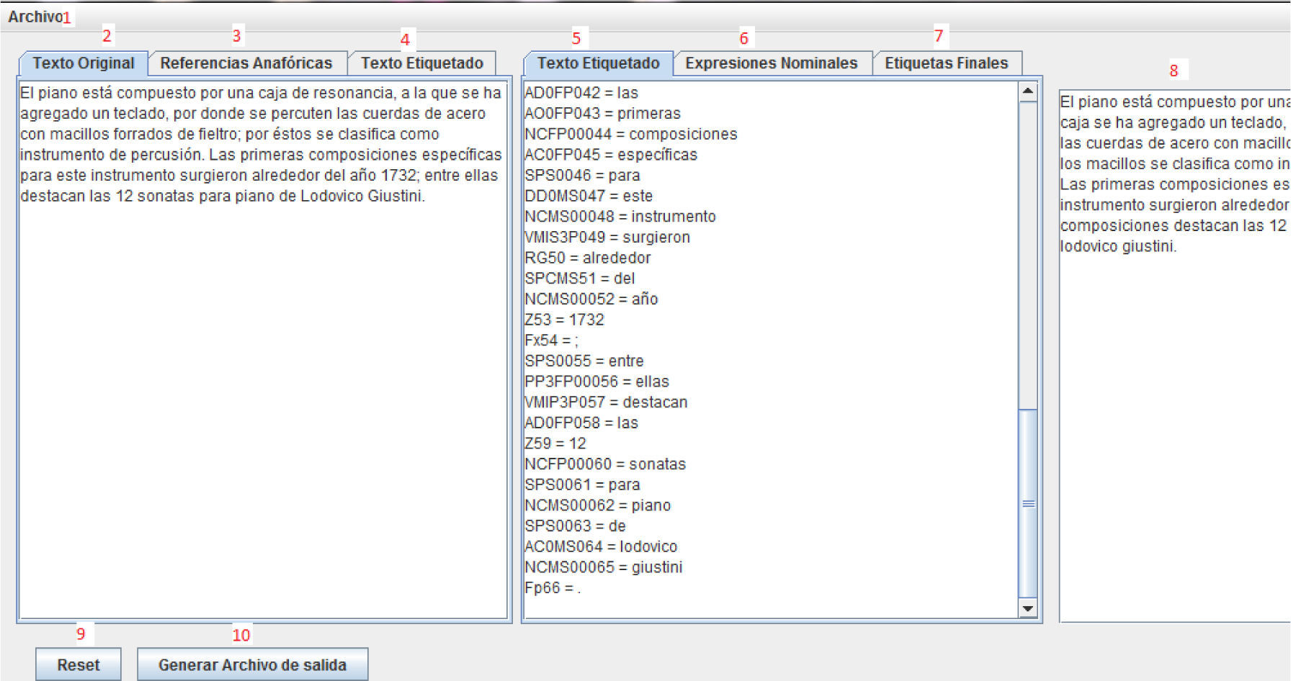Open the Archivo menu

pos(34,17)
